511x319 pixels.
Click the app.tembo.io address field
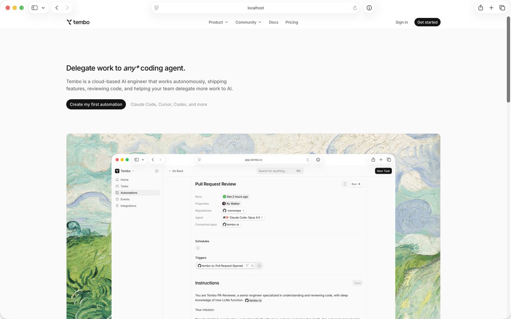[253, 160]
